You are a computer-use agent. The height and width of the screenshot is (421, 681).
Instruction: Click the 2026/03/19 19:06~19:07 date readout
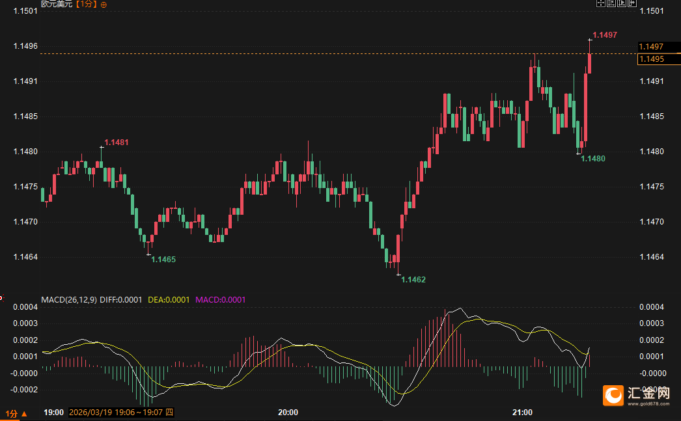(x=121, y=413)
